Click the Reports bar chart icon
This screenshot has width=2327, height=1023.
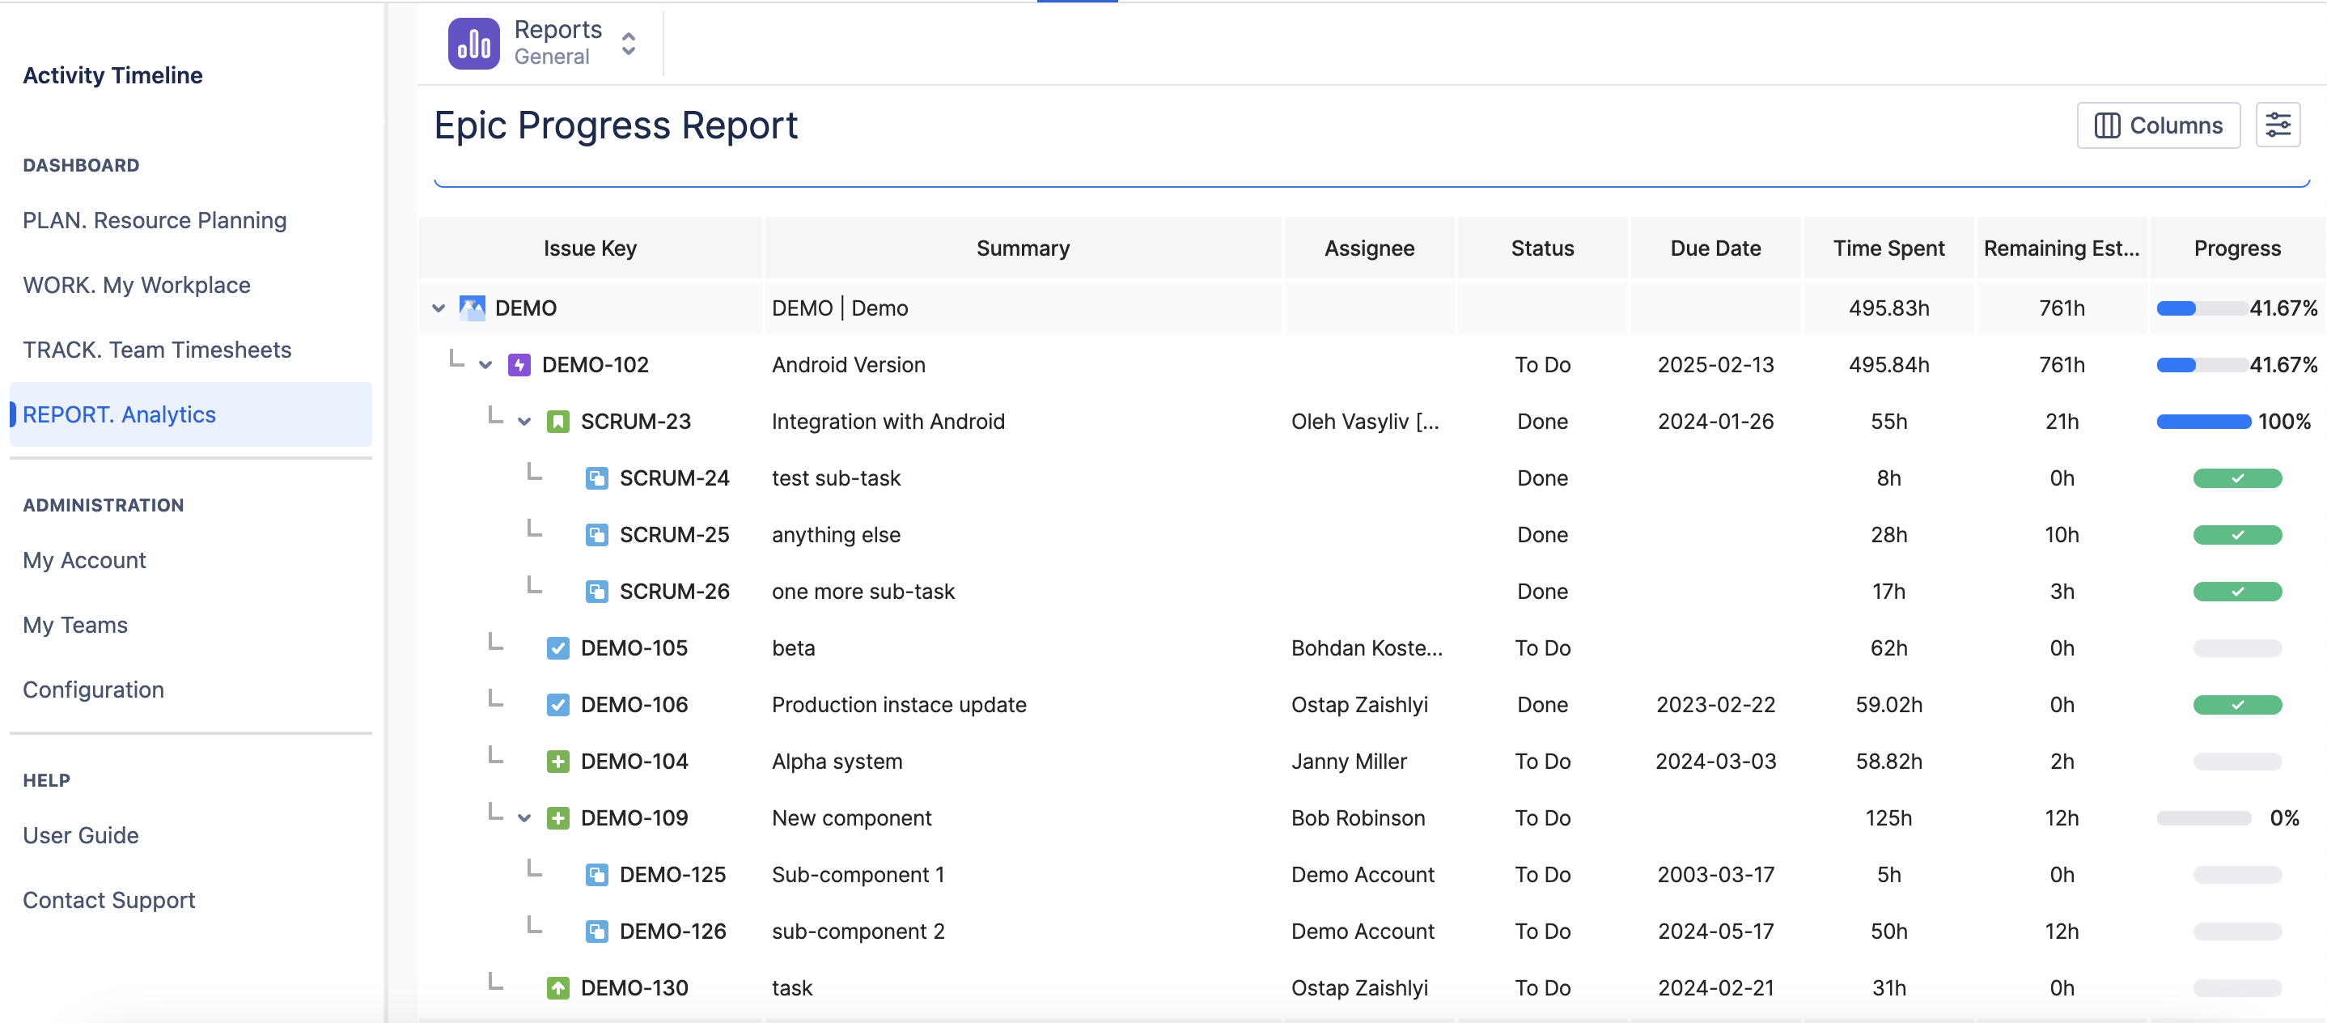point(473,41)
